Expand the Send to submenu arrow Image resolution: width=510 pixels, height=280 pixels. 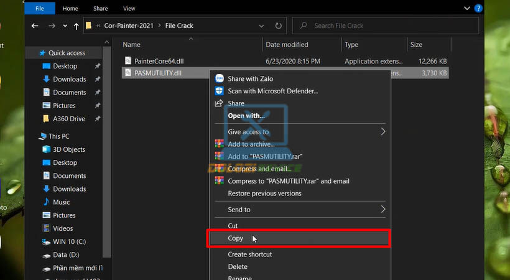click(383, 210)
